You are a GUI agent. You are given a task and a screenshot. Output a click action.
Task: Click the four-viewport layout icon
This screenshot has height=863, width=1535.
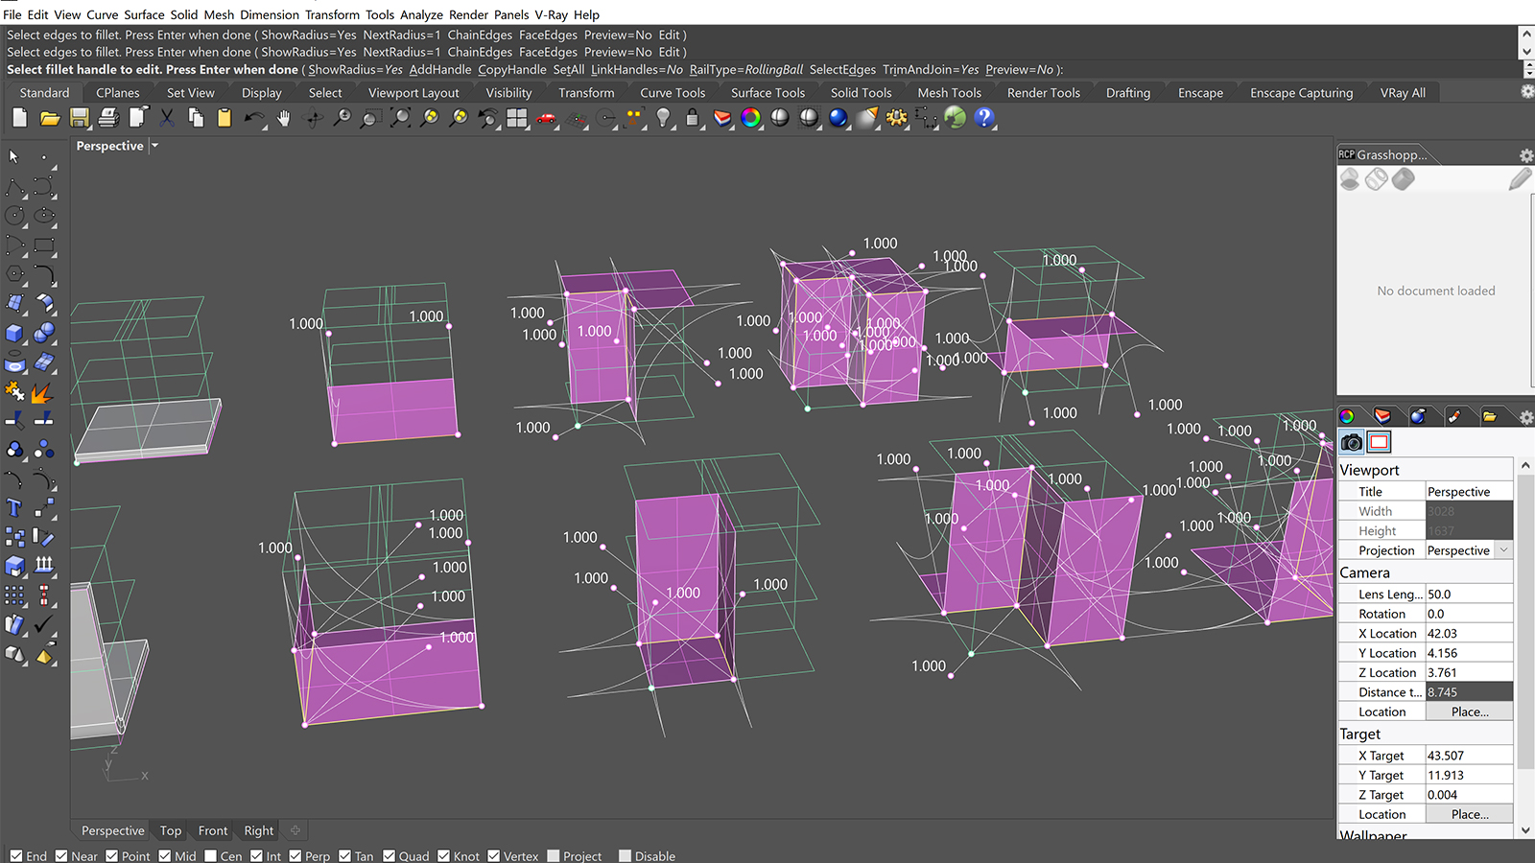[517, 118]
